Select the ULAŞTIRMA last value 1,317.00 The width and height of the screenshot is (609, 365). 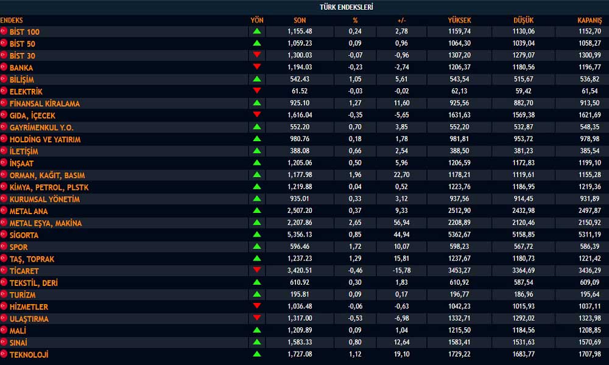(300, 318)
